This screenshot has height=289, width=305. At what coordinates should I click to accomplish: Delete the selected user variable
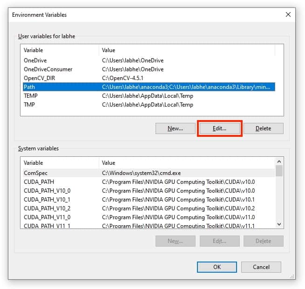pyautogui.click(x=264, y=128)
